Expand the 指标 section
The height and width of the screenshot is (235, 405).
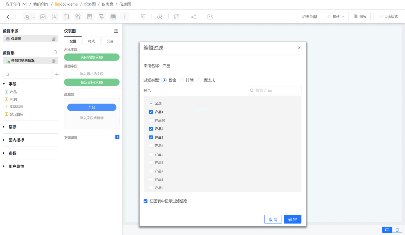pos(12,127)
